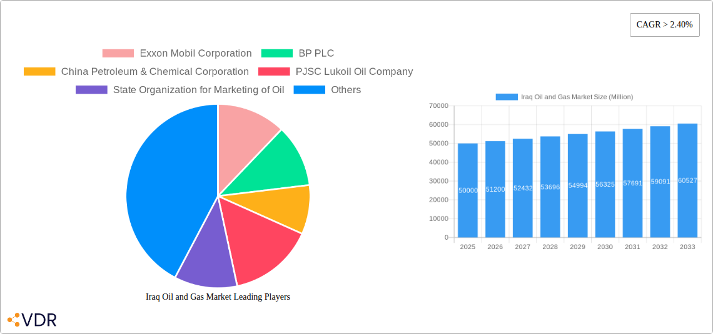Click the 2028 bar labeled 53696
The height and width of the screenshot is (334, 713).
[x=550, y=187]
